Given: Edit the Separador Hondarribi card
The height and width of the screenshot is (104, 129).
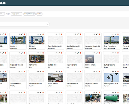Looking at the screenshot, I should (97, 34).
